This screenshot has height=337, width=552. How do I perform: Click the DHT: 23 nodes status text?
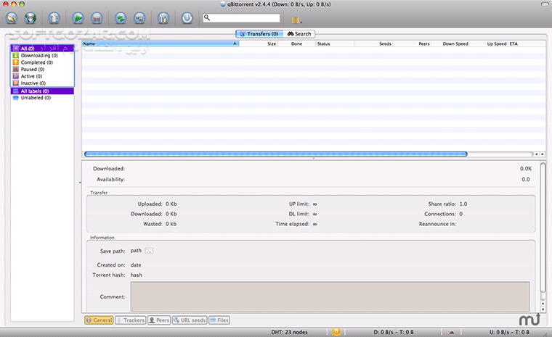(x=289, y=332)
